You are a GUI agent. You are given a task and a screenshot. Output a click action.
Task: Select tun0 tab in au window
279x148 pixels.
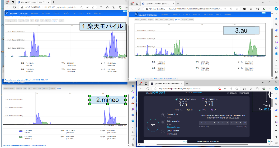(x=172, y=20)
